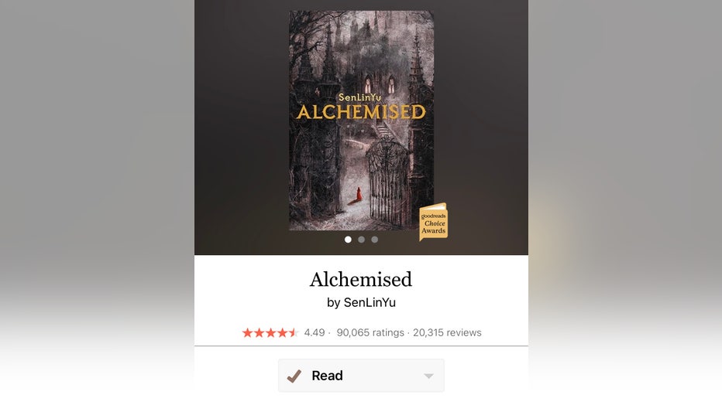Open the 20,315 reviews link
Screen dimensions: 722x405
[x=447, y=332]
